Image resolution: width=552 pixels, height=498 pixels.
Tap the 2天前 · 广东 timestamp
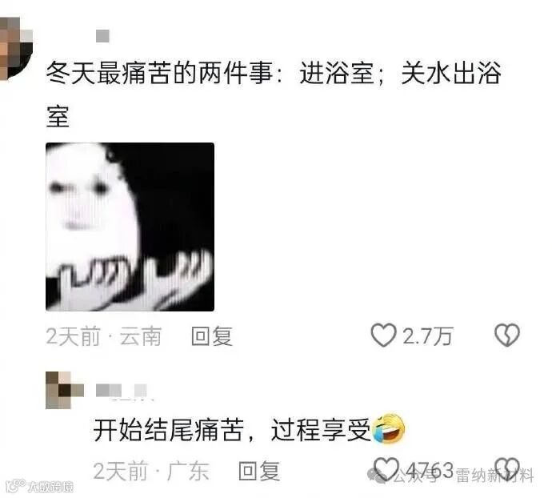pos(151,471)
